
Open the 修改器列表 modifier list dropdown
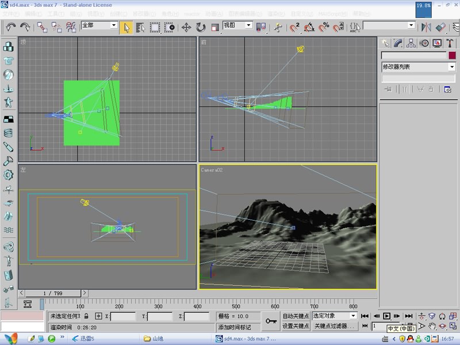click(418, 67)
